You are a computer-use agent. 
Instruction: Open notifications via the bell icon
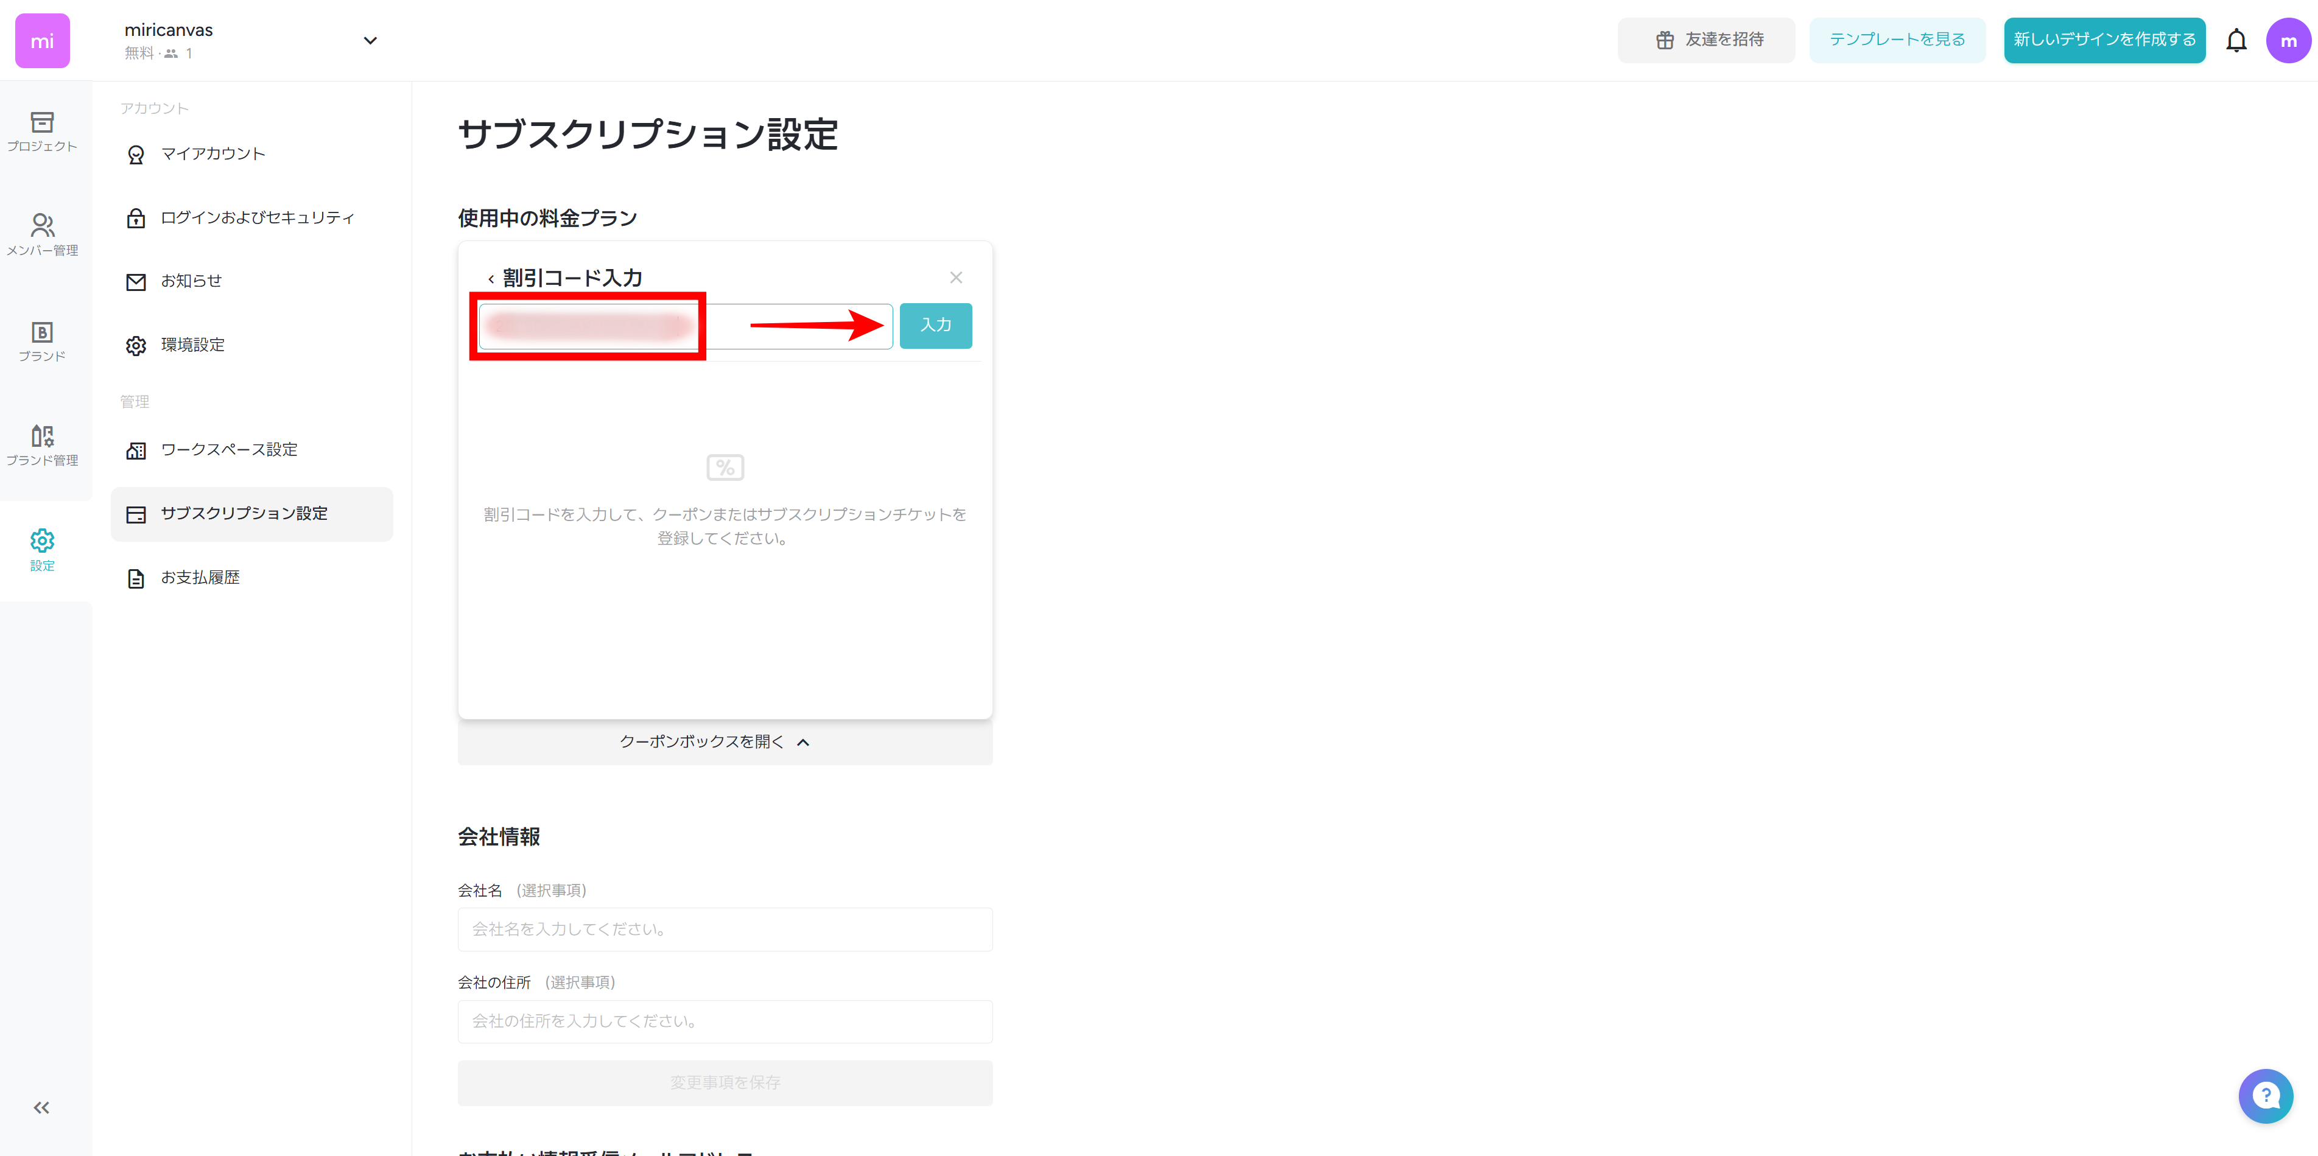(x=2237, y=41)
